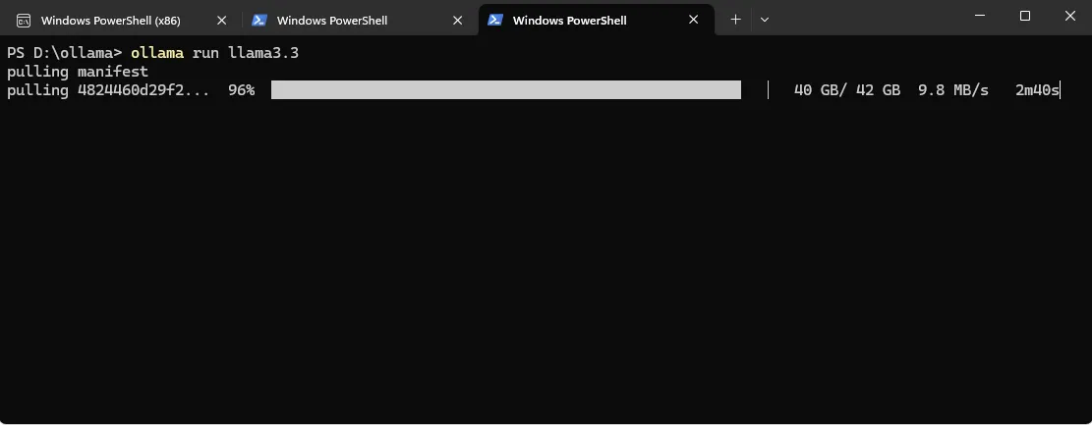Close the middle Windows PowerShell tab

[x=458, y=21]
